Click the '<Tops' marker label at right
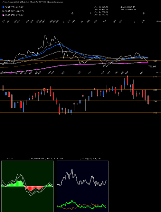The width and height of the screenshot is (161, 212). (x=158, y=22)
